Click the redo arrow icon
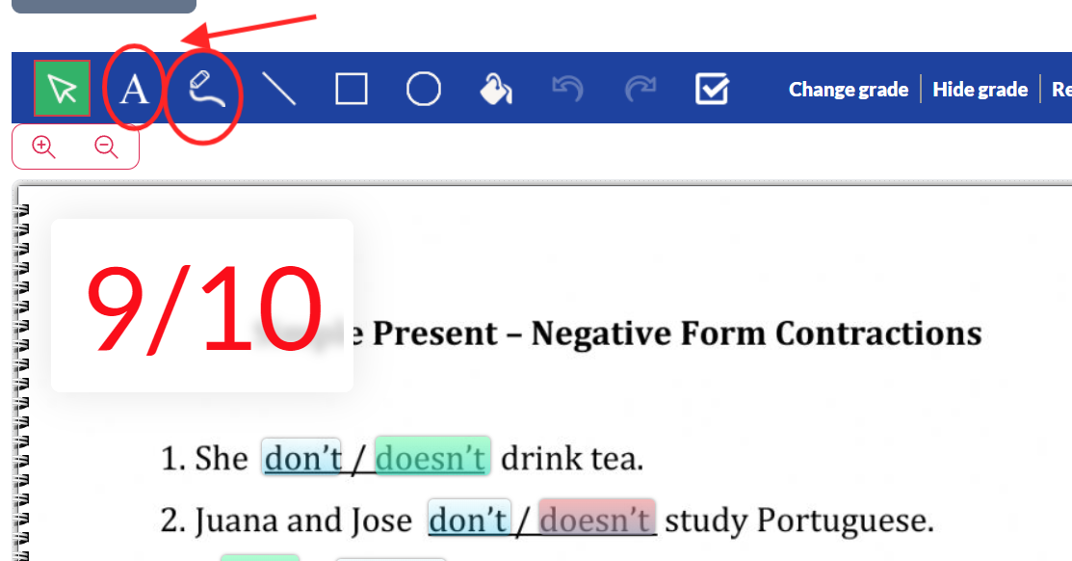The image size is (1072, 561). pos(640,89)
